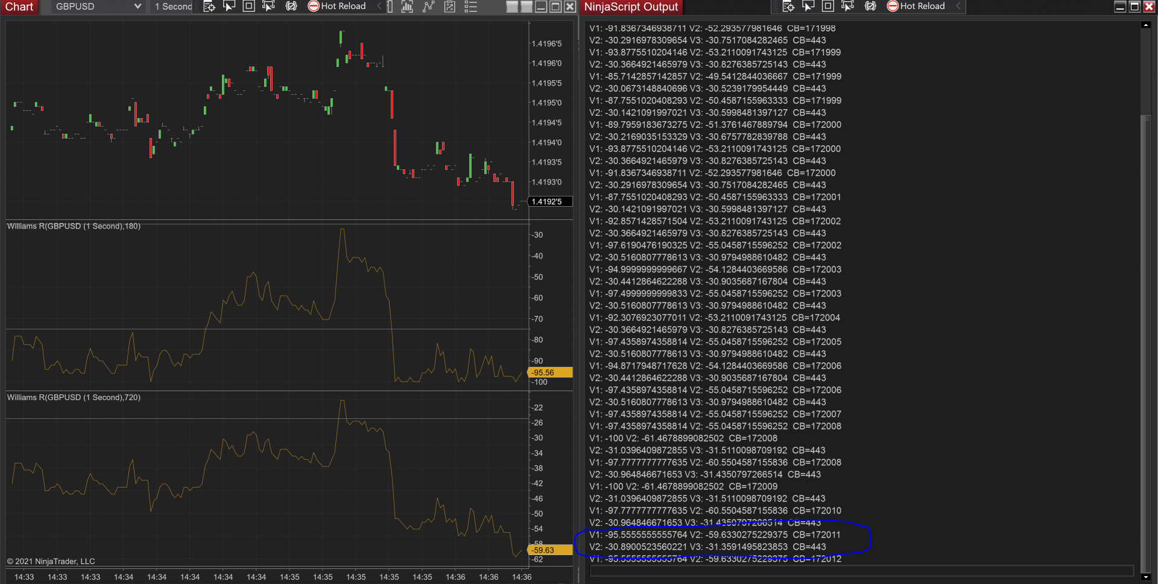Open Strategies via the flowchart clipboard icon
The width and height of the screenshot is (1158, 584).
point(449,7)
